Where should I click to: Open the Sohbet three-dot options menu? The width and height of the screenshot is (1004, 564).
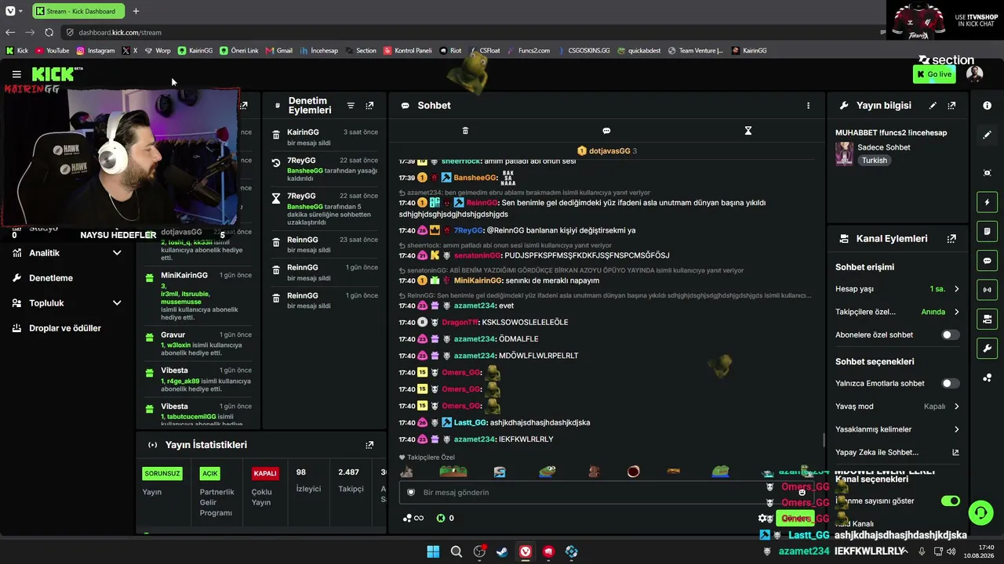point(808,106)
